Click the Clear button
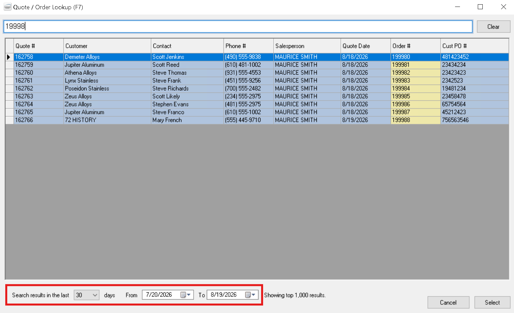 (x=493, y=27)
